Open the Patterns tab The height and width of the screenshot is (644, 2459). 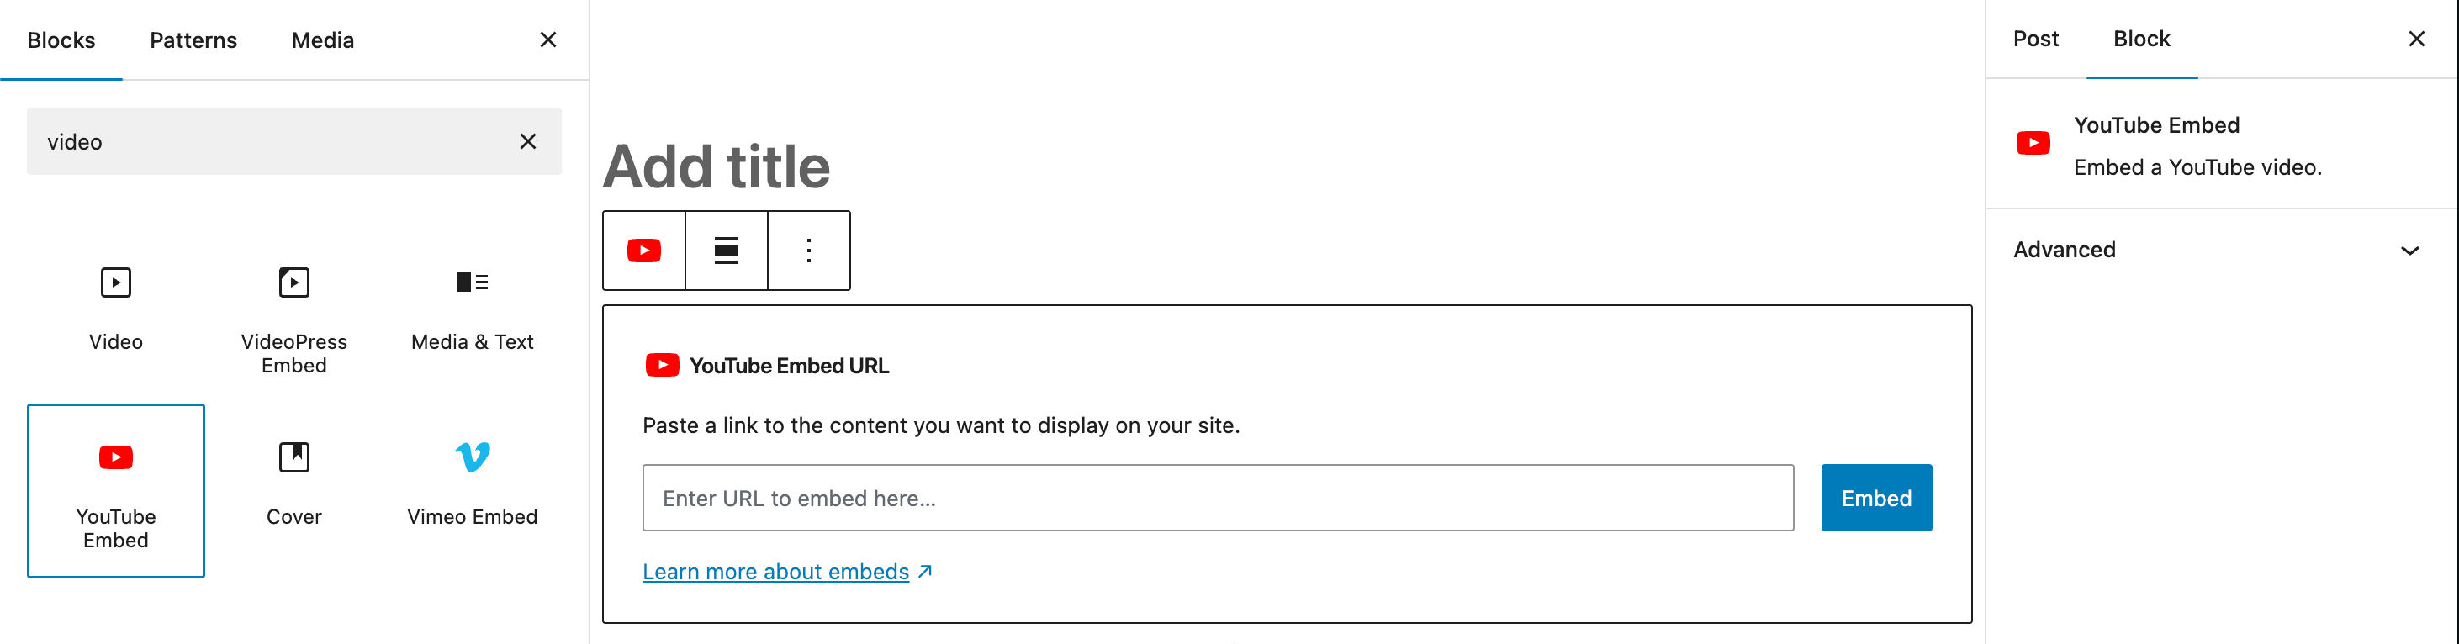point(193,40)
